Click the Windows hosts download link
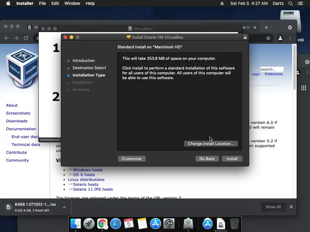Viewport: 310px width, 232px height. coord(88,170)
